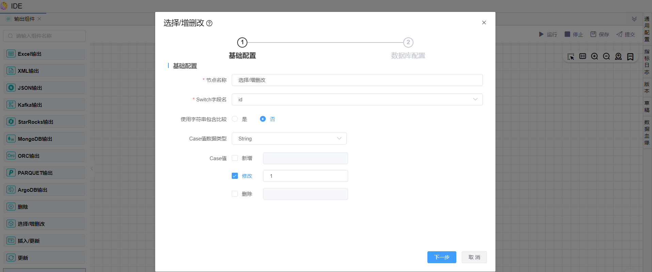
Task: Check the 删除 case value checkbox
Action: (x=235, y=194)
